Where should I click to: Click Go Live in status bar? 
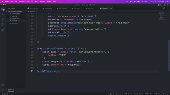pos(149,94)
